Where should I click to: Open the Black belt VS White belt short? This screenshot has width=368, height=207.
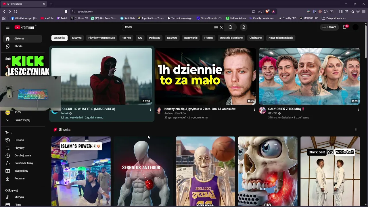330,171
